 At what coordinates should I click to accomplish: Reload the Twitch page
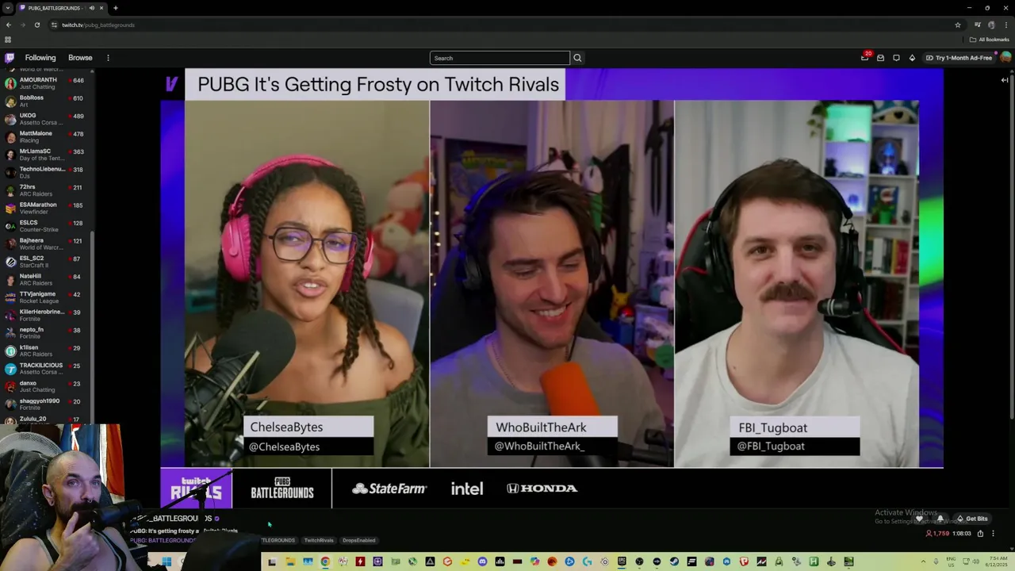[36, 25]
